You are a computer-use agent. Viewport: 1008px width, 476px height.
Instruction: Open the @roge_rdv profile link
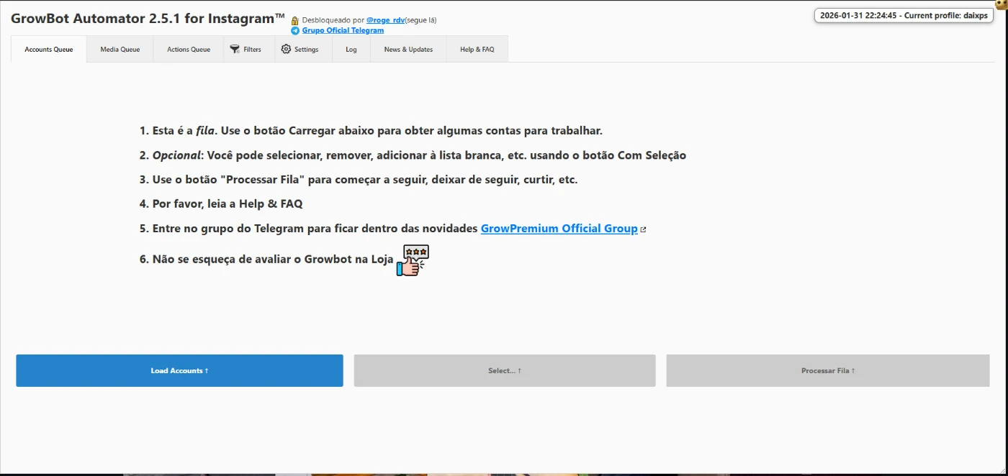385,20
